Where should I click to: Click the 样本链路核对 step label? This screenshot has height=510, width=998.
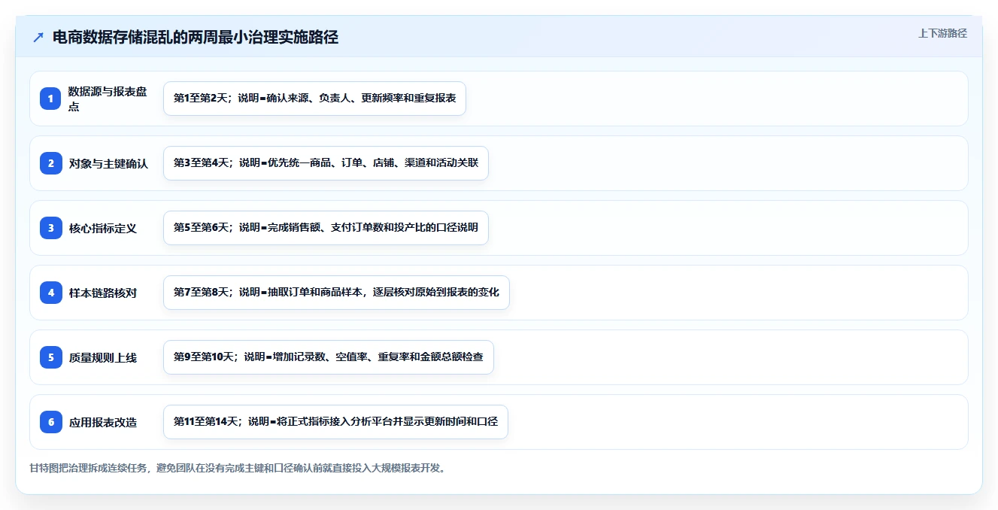(x=103, y=293)
